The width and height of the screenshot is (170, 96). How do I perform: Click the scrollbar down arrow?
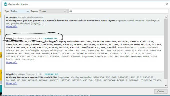point(166,86)
